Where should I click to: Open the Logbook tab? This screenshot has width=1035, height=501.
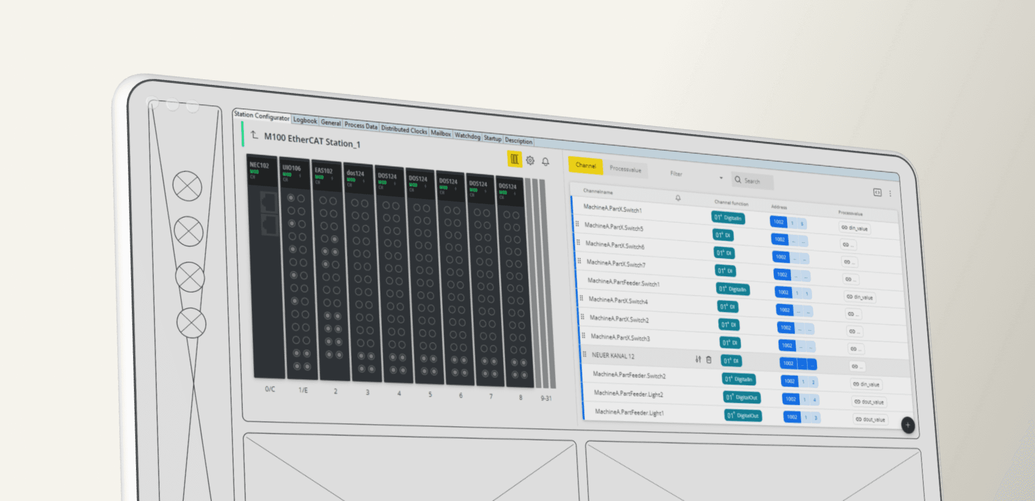pyautogui.click(x=305, y=120)
